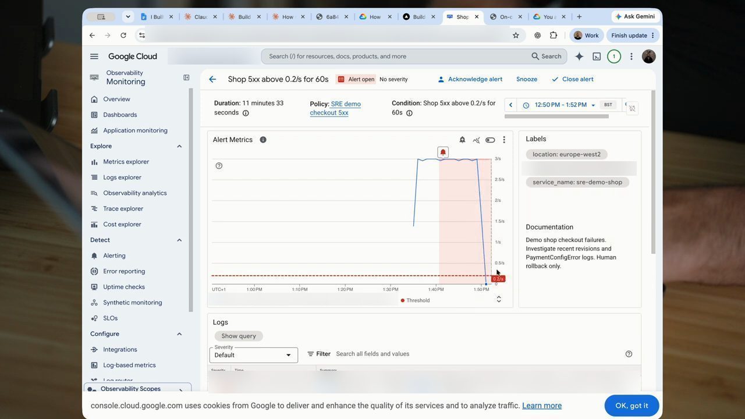Open the Google account avatar
The image size is (745, 419).
coord(648,56)
